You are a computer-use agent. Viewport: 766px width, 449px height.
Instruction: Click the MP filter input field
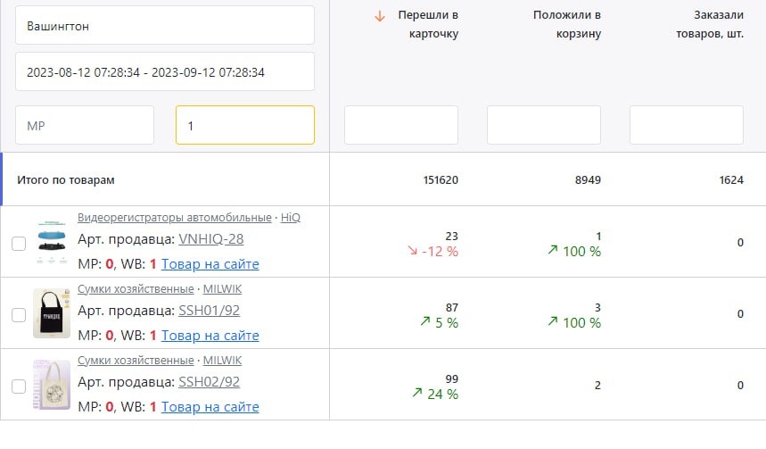(85, 125)
